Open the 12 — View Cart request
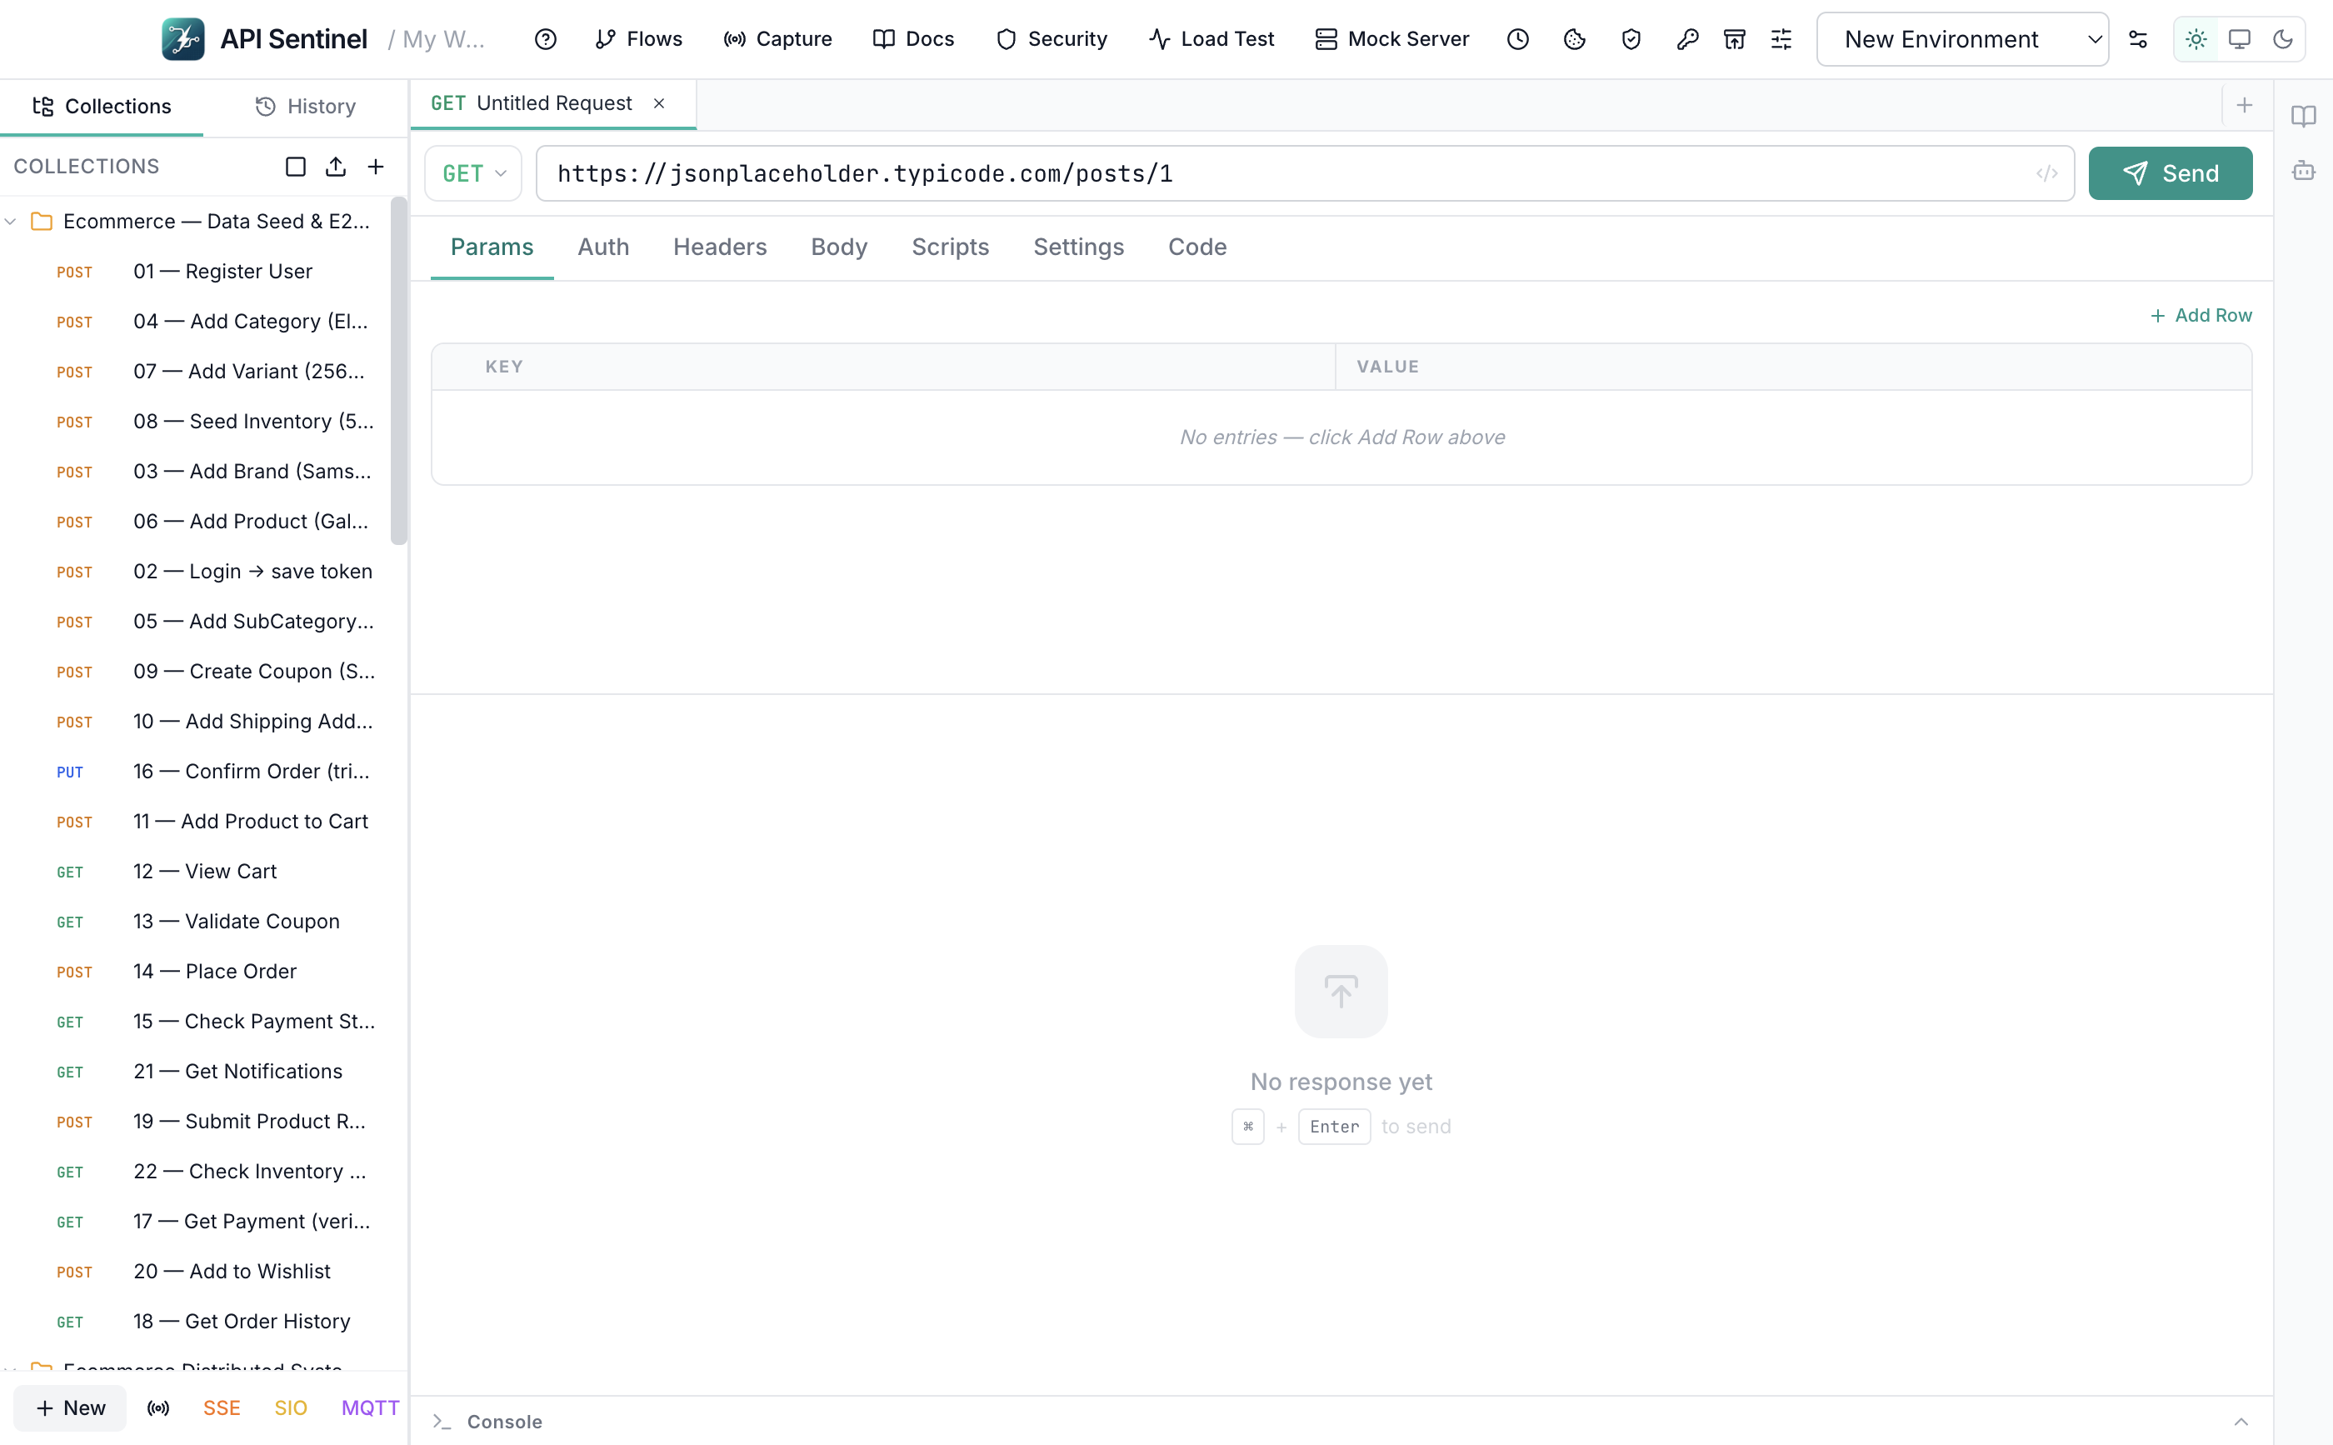This screenshot has height=1445, width=2333. (203, 872)
